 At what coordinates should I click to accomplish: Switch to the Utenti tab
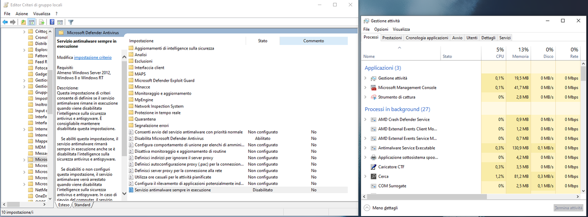pyautogui.click(x=472, y=38)
